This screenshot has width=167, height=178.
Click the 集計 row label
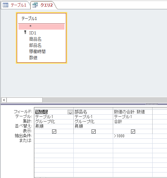pos(27,121)
